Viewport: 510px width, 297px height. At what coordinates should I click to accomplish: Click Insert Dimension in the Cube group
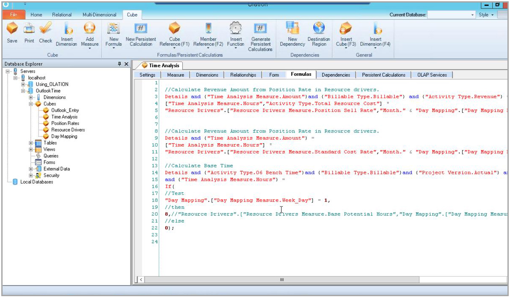[67, 34]
